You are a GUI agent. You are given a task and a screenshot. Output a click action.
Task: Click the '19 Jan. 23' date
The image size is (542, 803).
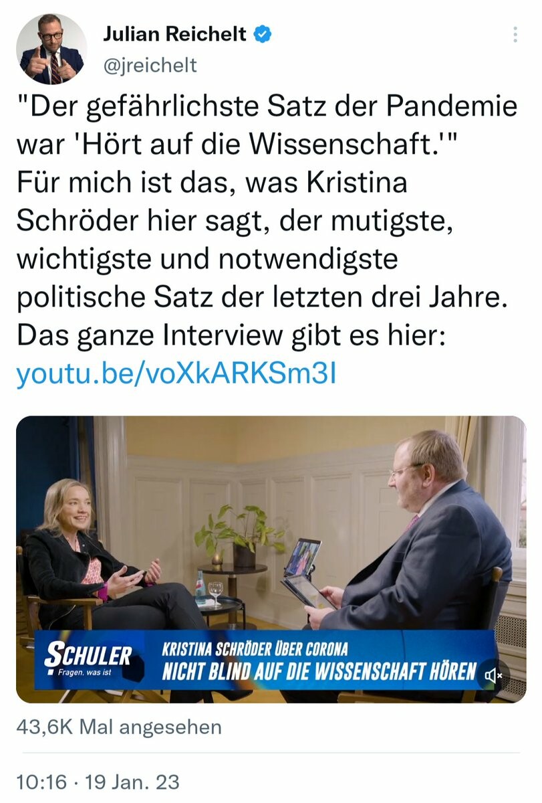click(x=131, y=782)
